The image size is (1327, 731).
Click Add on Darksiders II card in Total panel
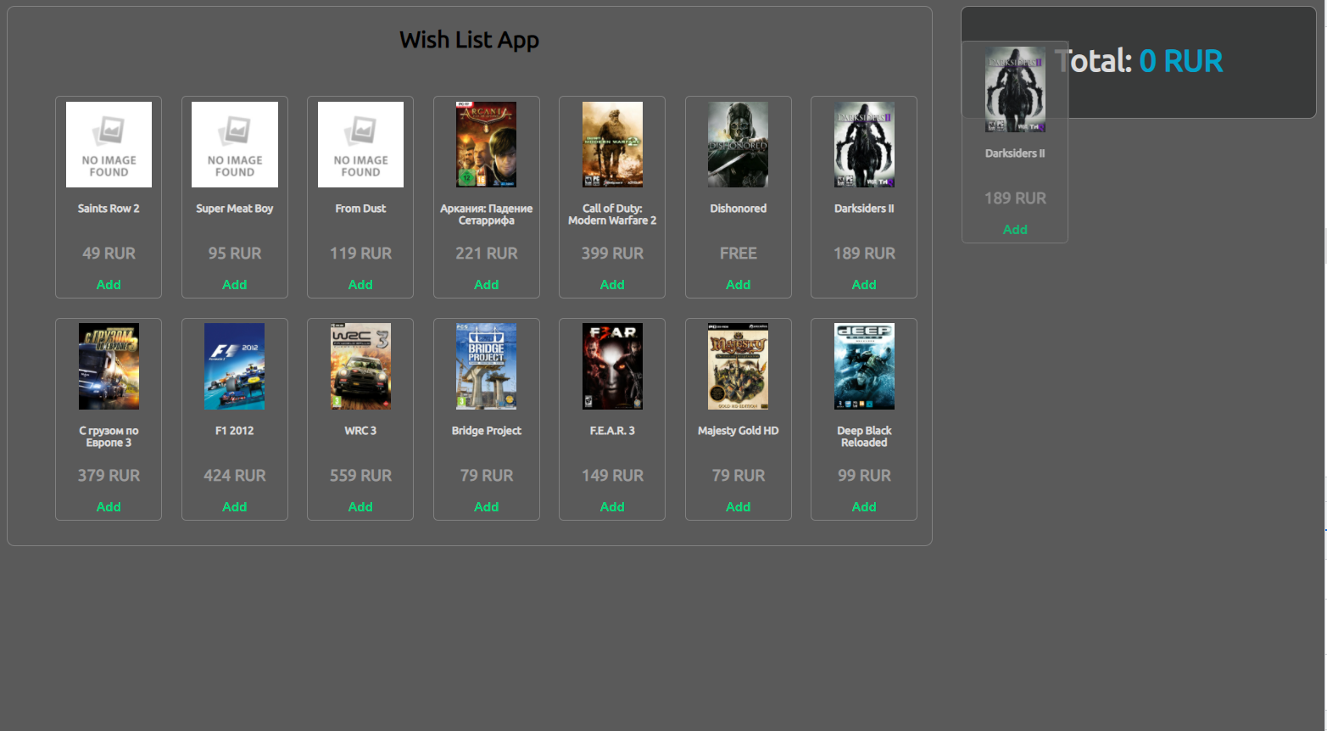click(x=1015, y=230)
